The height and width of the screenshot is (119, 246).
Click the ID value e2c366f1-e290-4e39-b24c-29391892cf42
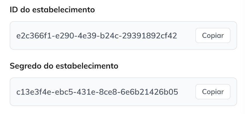[97, 36]
